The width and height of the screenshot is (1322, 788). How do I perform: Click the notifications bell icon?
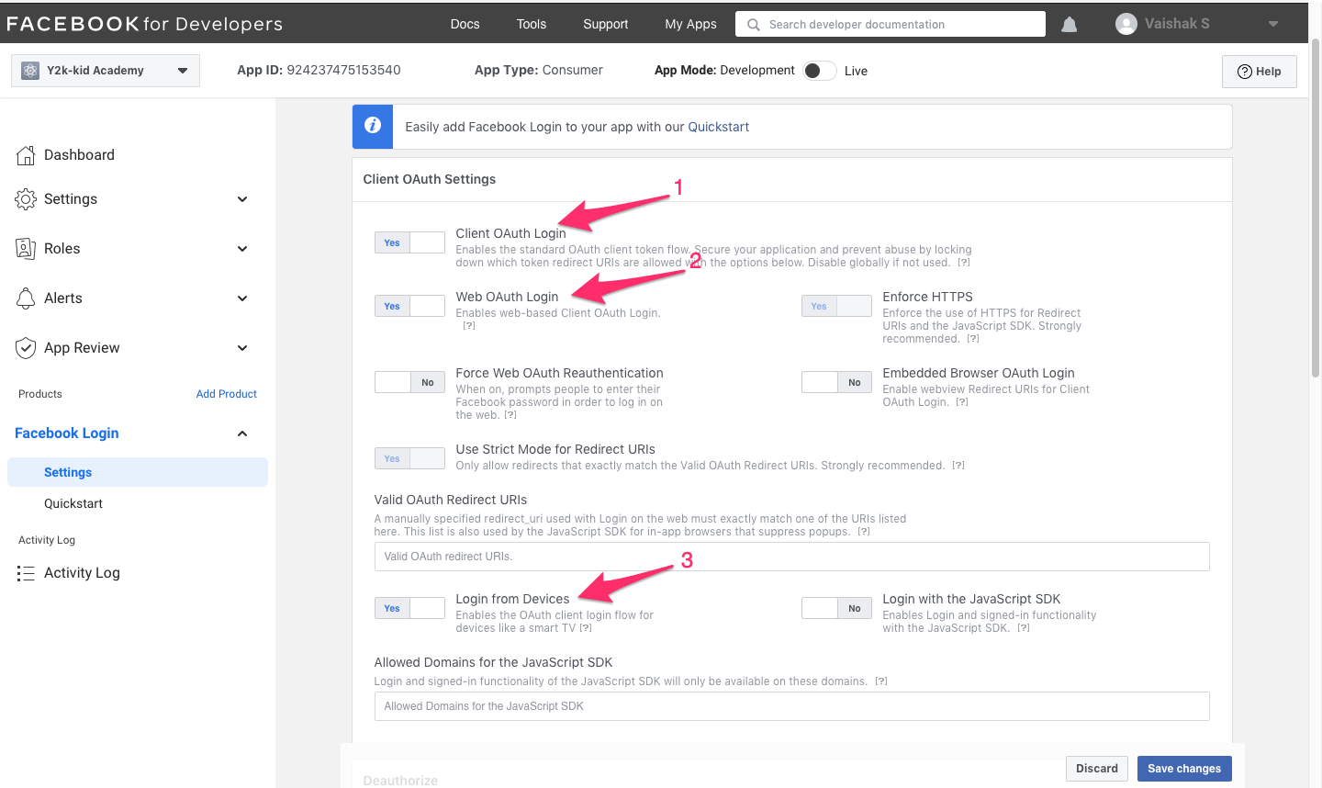(x=1069, y=25)
